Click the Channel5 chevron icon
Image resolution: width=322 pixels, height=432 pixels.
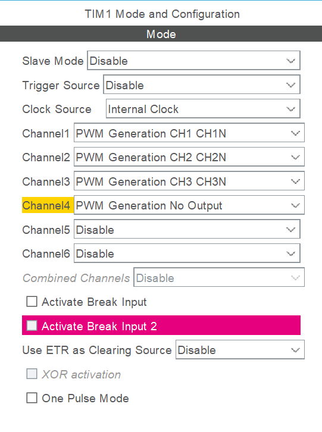[291, 230]
